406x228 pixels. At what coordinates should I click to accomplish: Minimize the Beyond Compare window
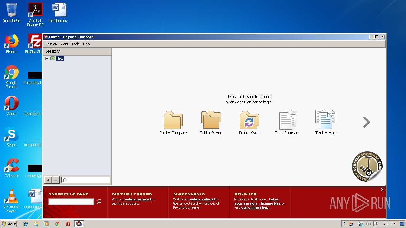click(371, 37)
